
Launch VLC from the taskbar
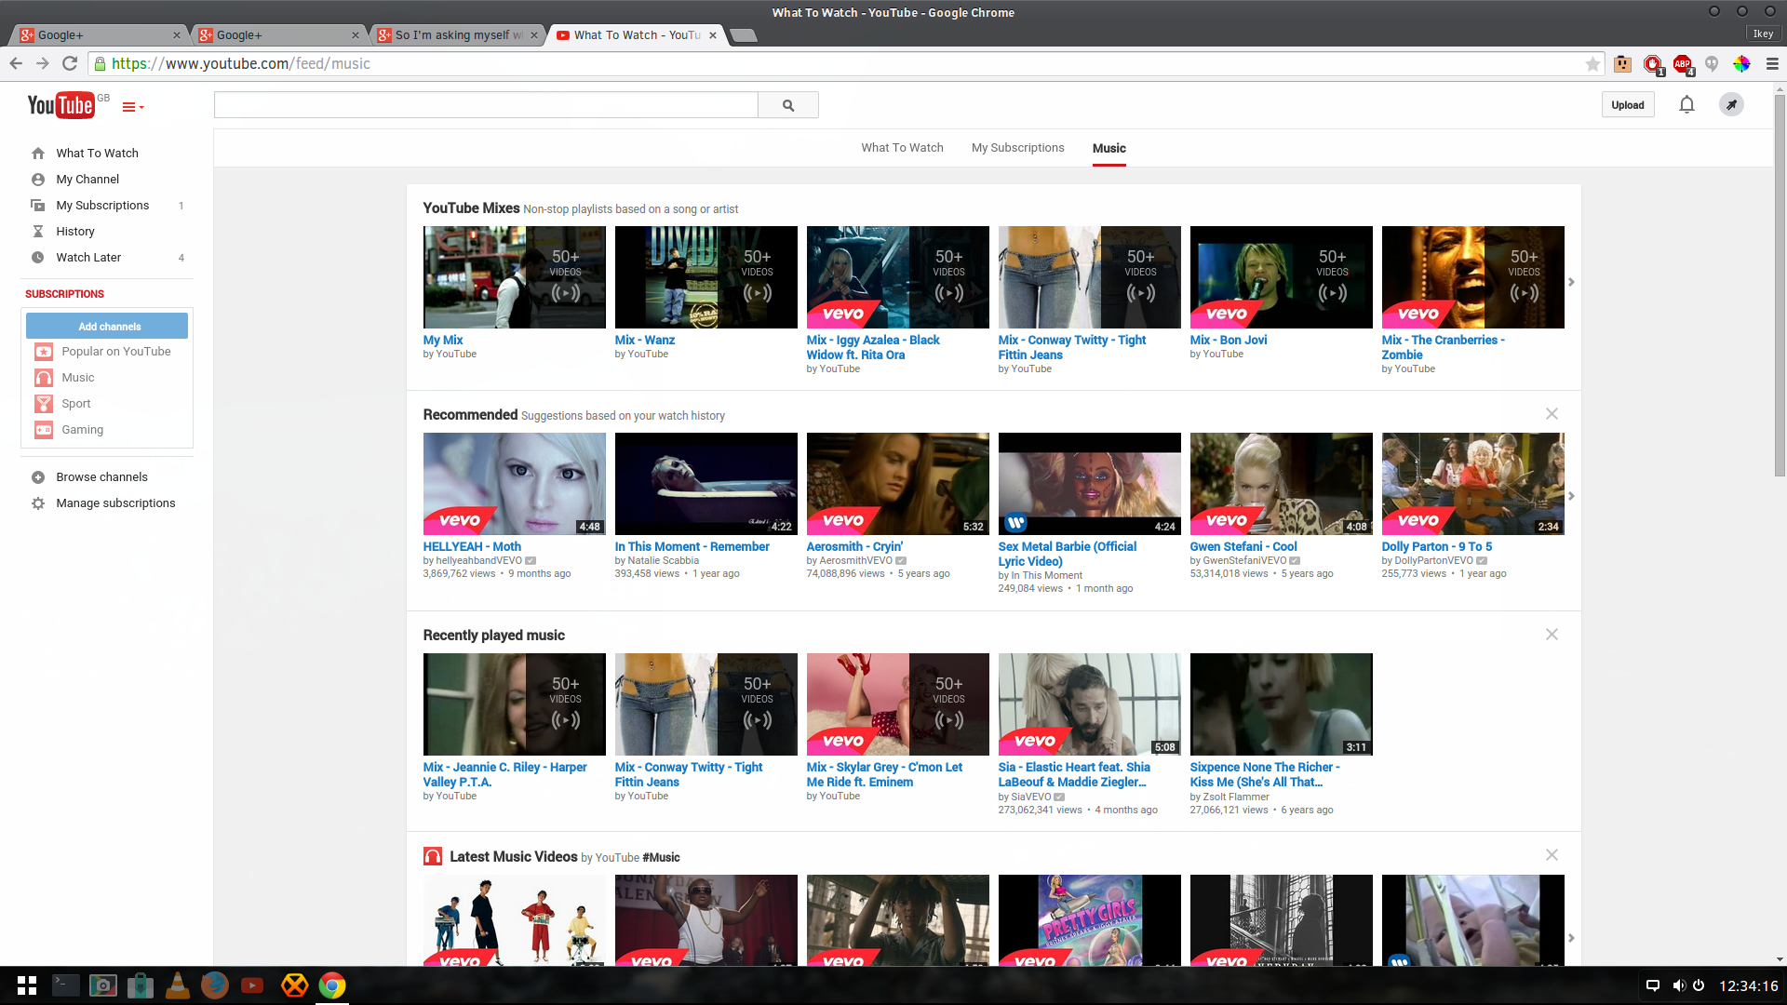pos(178,985)
